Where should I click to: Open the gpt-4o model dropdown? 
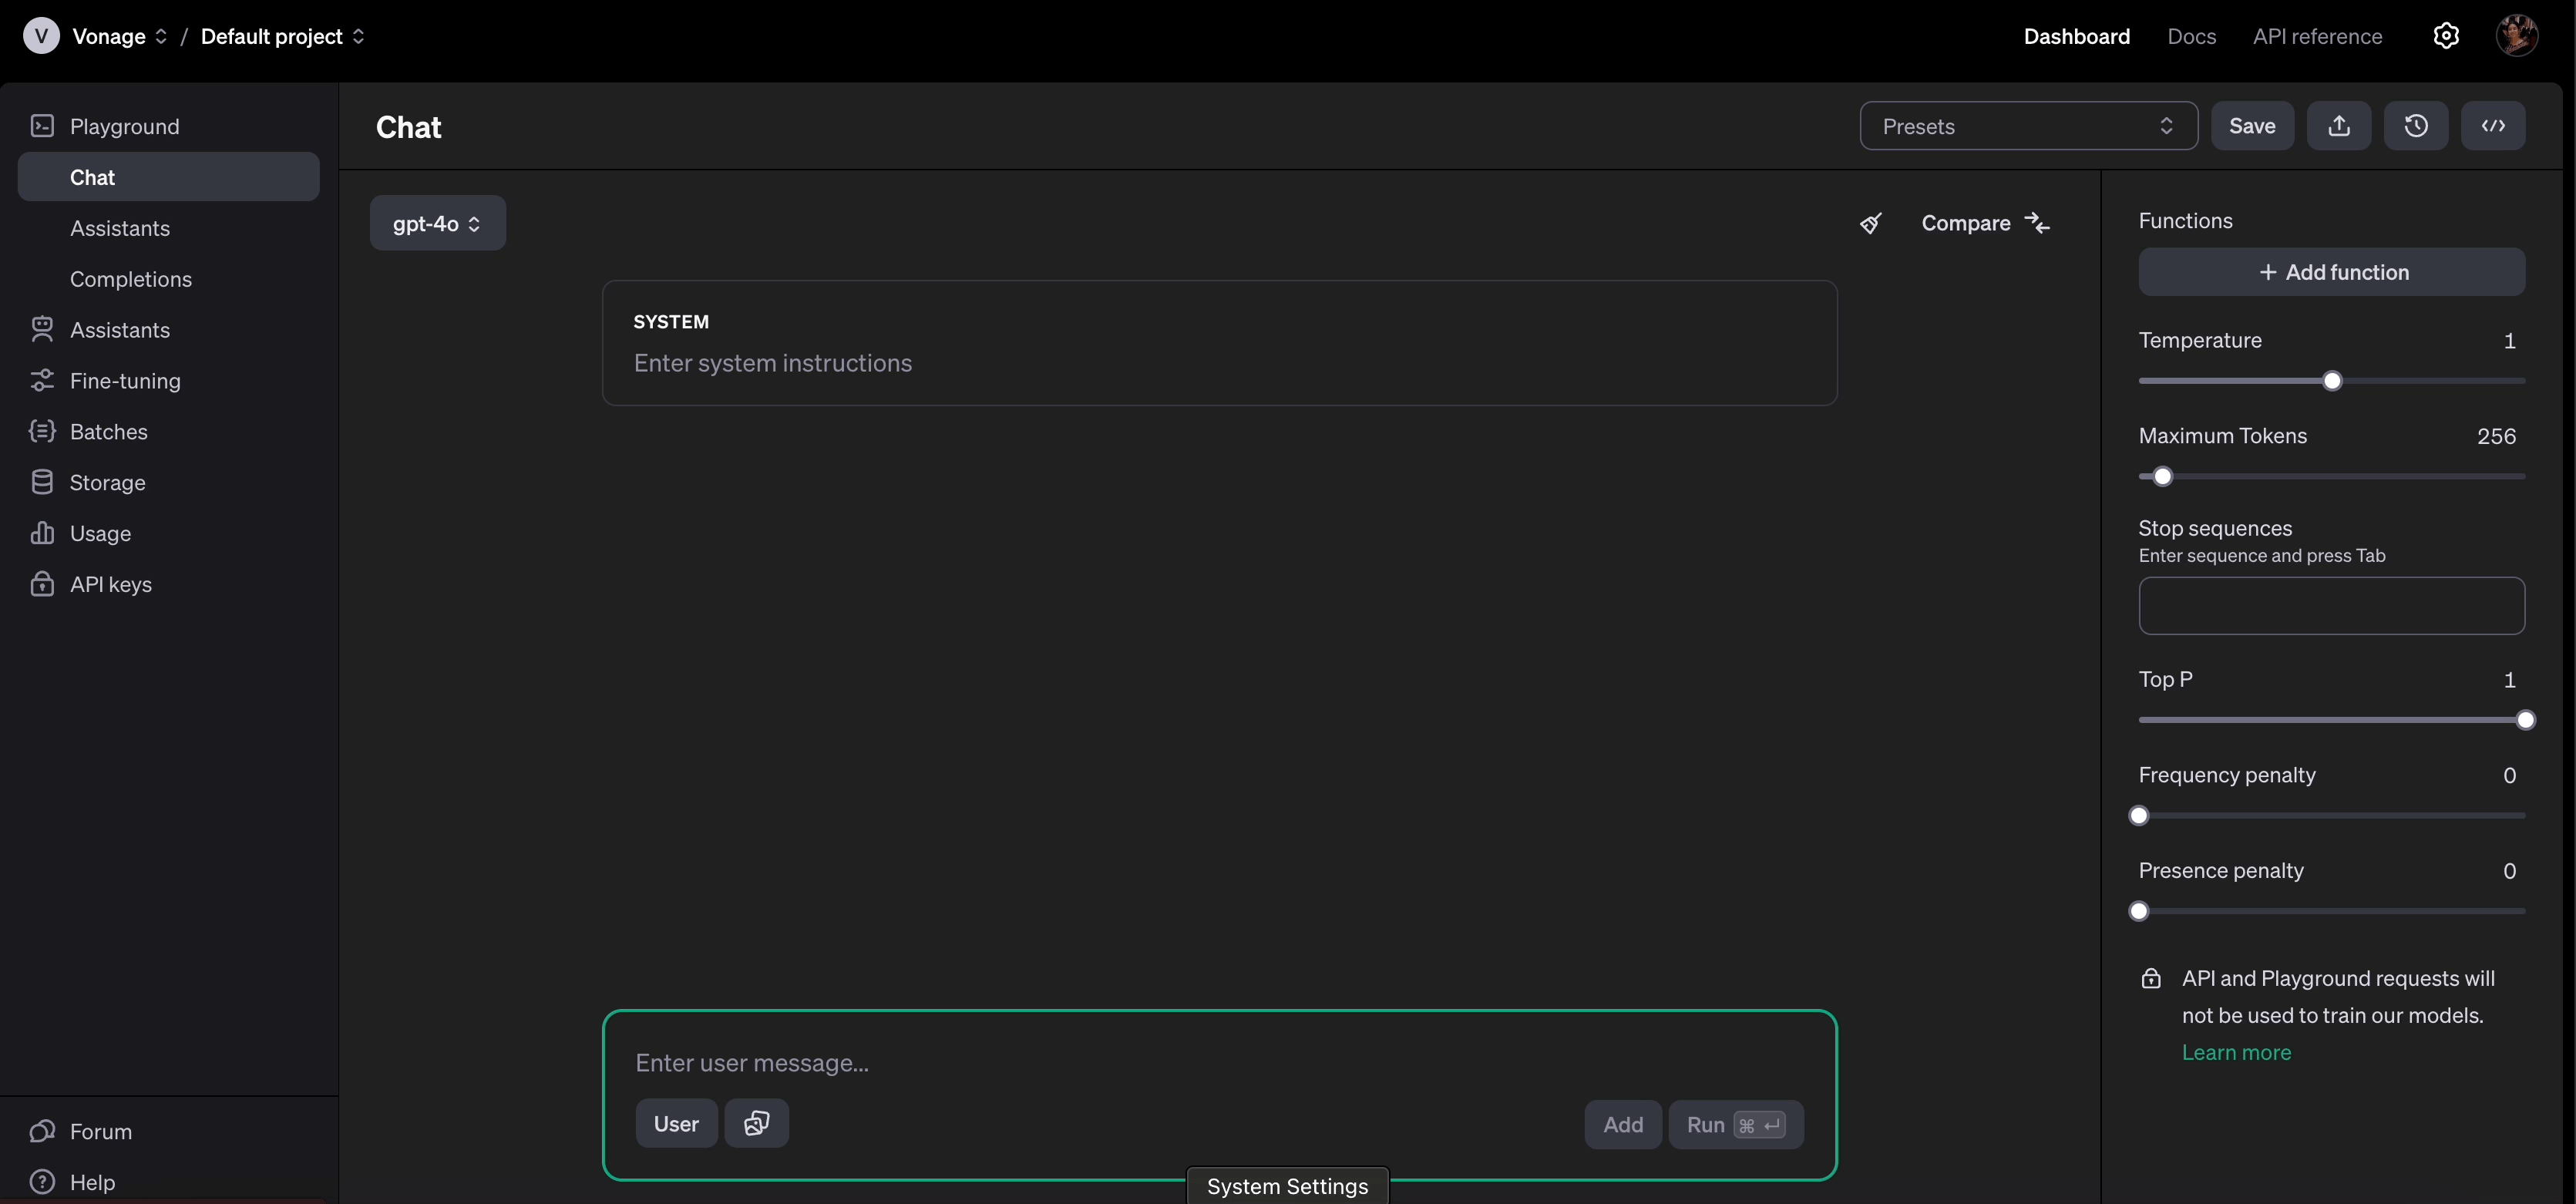click(x=437, y=223)
